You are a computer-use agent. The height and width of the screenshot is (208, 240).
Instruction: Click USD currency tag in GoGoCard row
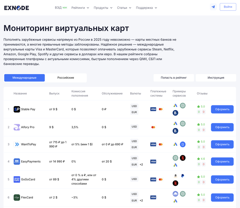134,179
